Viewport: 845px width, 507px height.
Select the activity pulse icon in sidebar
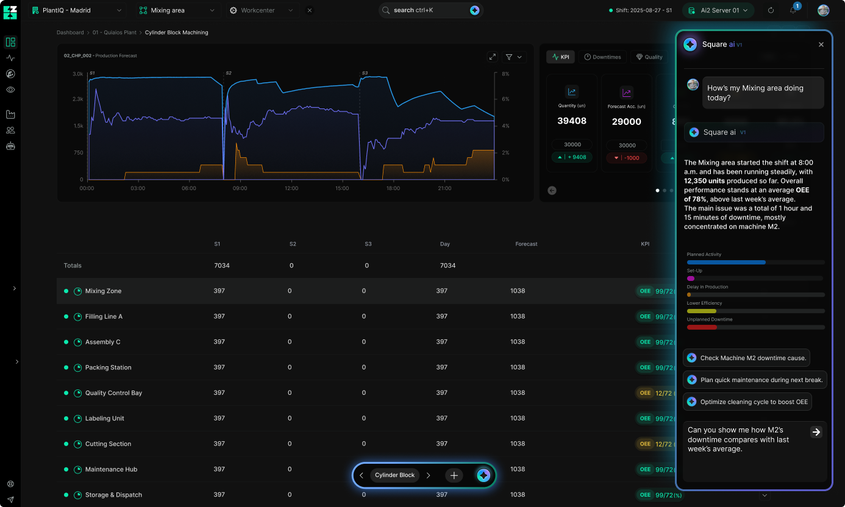tap(10, 58)
